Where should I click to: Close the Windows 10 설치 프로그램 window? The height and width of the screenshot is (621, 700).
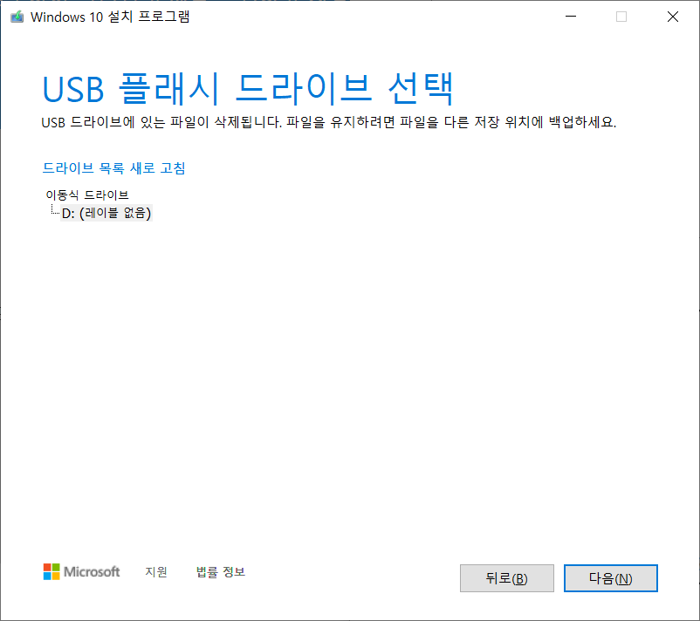tap(672, 16)
